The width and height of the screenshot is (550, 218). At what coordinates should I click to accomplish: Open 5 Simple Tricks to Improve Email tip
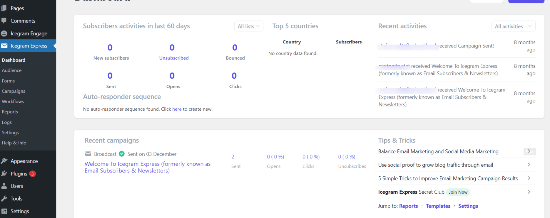click(448, 178)
